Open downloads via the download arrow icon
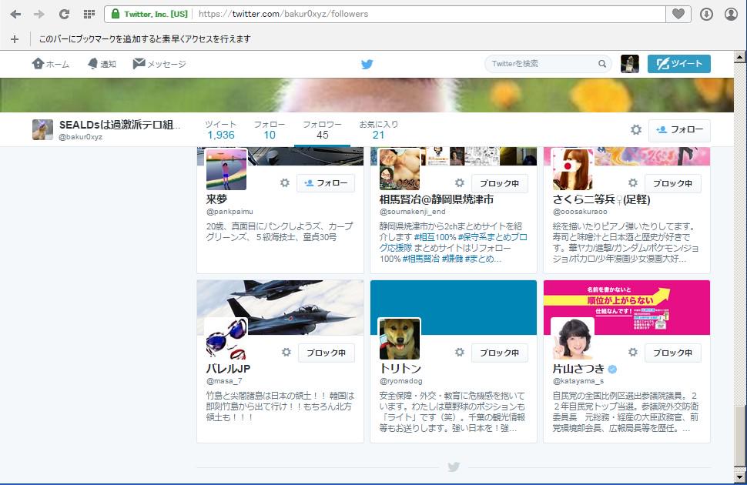Viewport: 747px width, 485px height. point(706,15)
